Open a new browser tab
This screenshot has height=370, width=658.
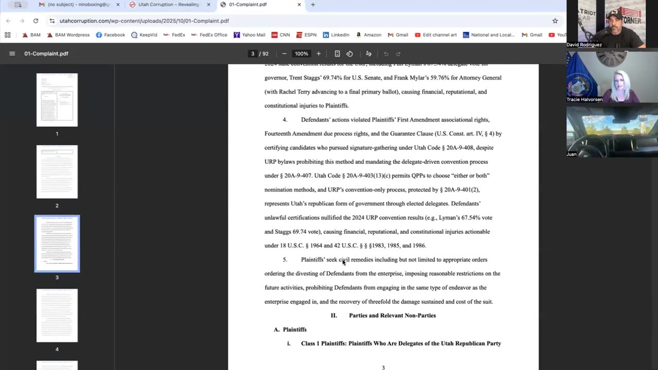coord(313,5)
